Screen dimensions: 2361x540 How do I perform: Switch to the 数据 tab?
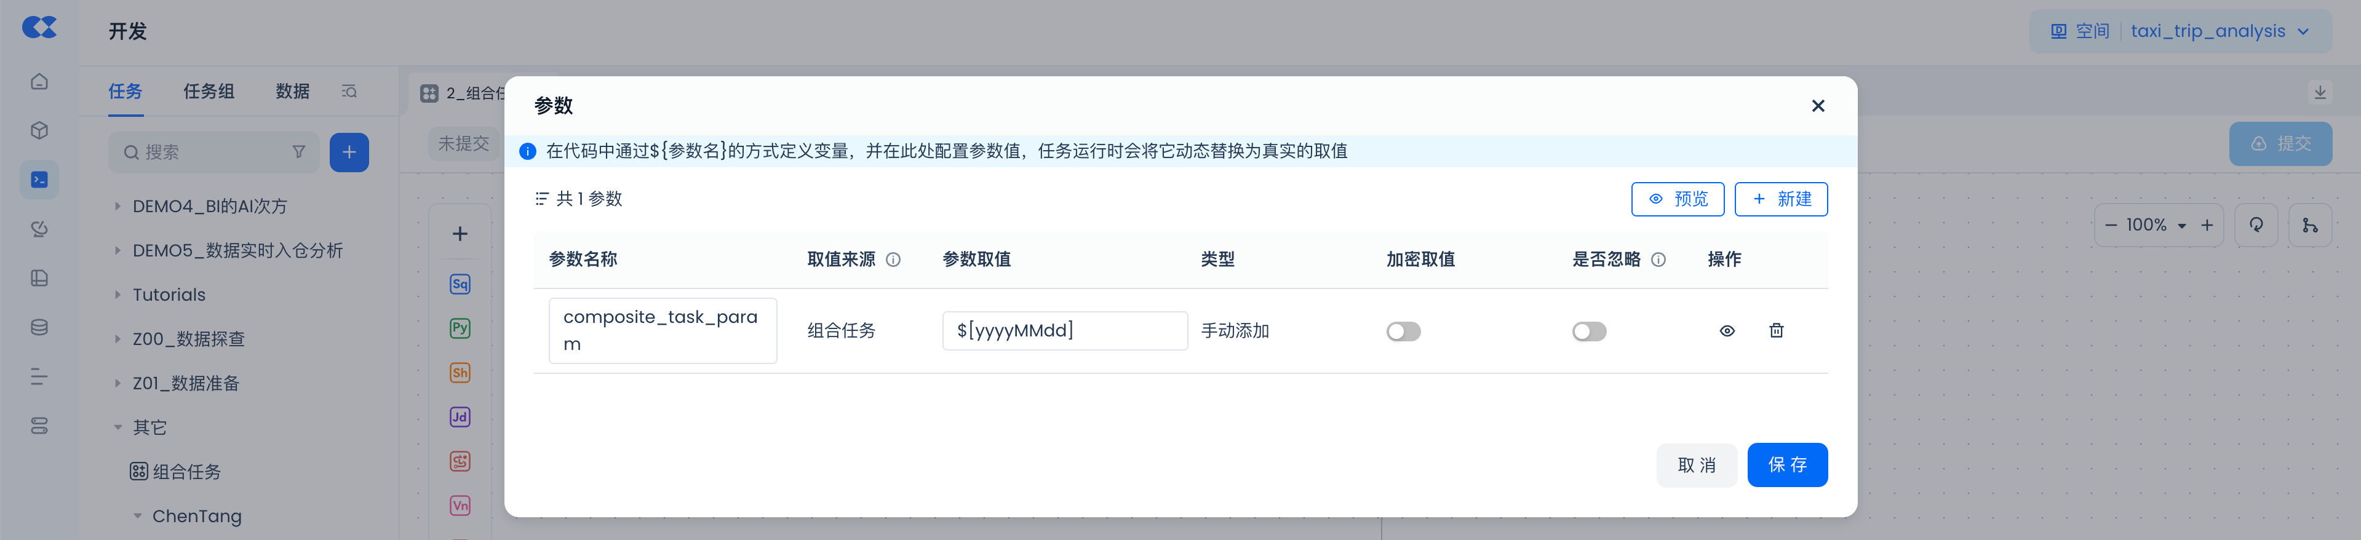pyautogui.click(x=292, y=92)
